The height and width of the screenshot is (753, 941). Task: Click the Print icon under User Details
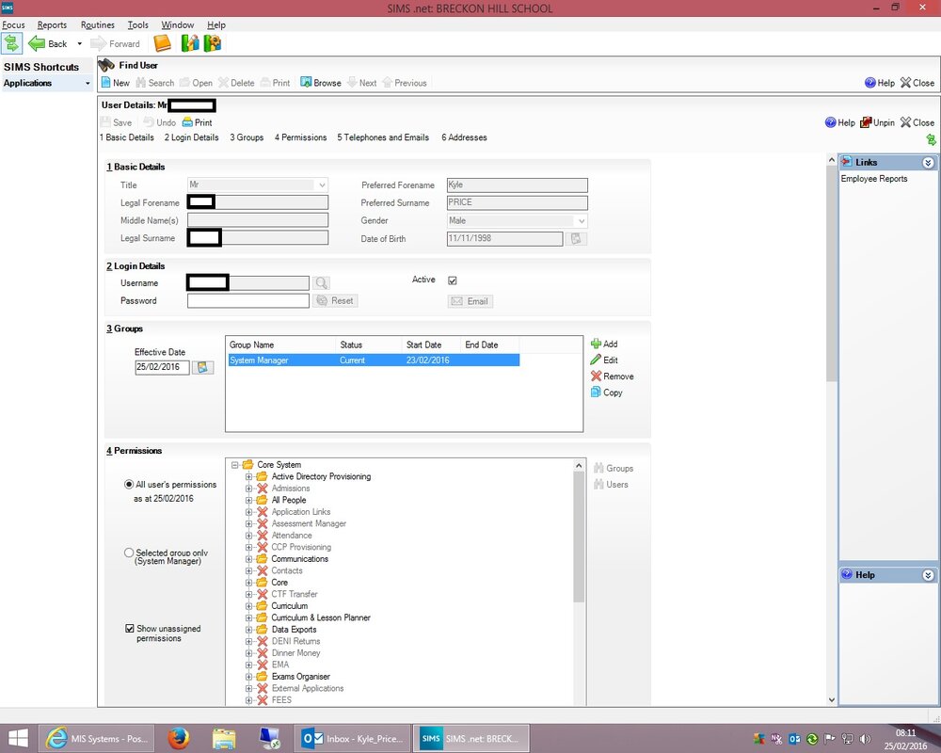(187, 122)
